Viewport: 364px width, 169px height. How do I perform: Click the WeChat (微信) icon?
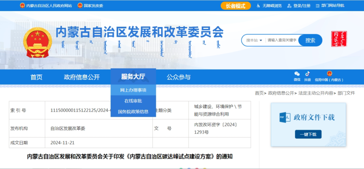coord(297,74)
